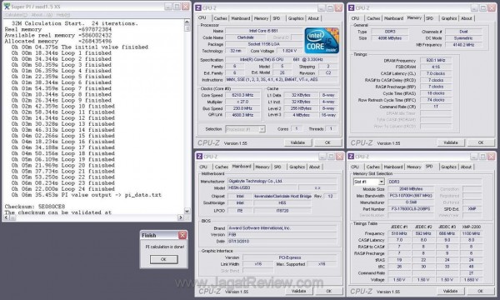Open the Memory tab in top-left CPU-Z
The width and height of the screenshot is (500, 300).
[261, 18]
